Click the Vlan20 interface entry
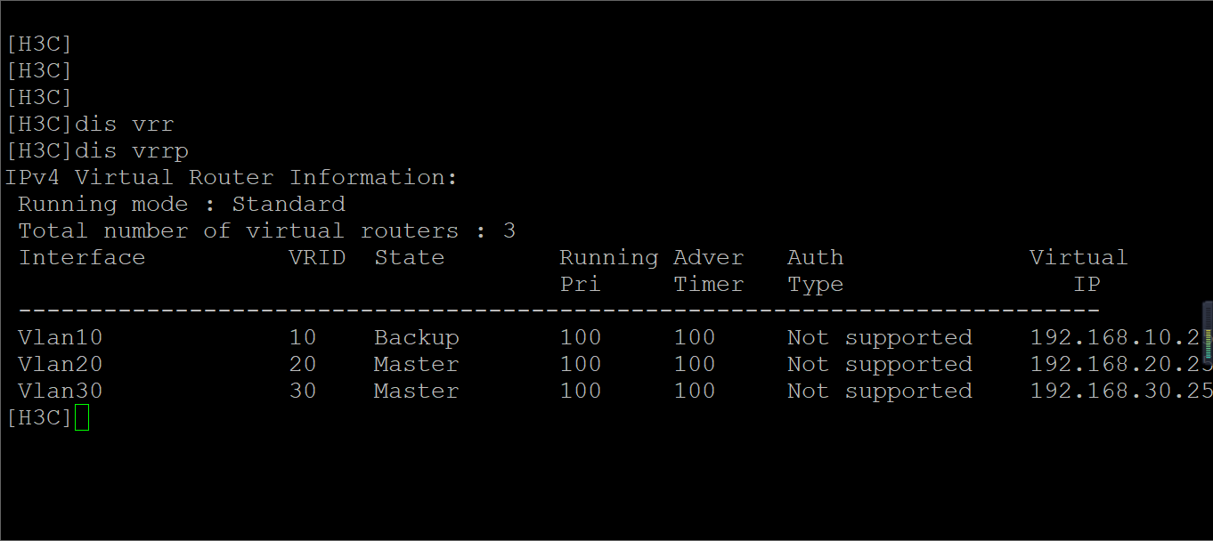 (60, 364)
